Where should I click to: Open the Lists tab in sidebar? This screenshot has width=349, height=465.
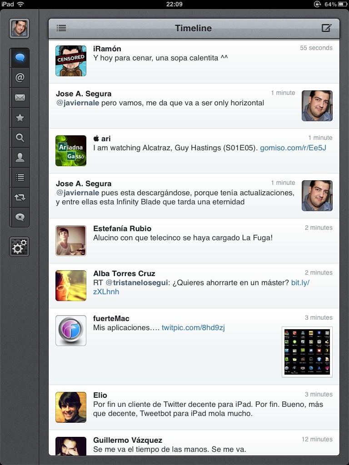coord(20,178)
